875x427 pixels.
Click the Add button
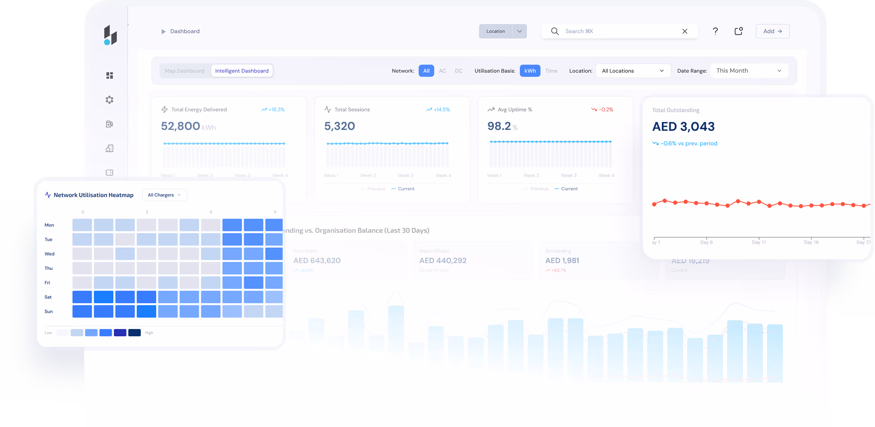(x=772, y=31)
